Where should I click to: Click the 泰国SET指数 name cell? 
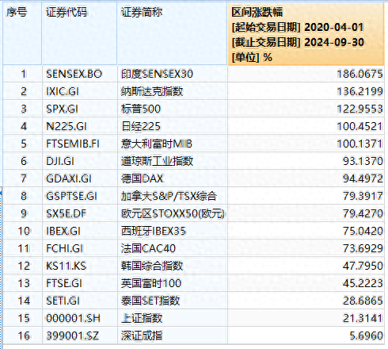coord(172,301)
